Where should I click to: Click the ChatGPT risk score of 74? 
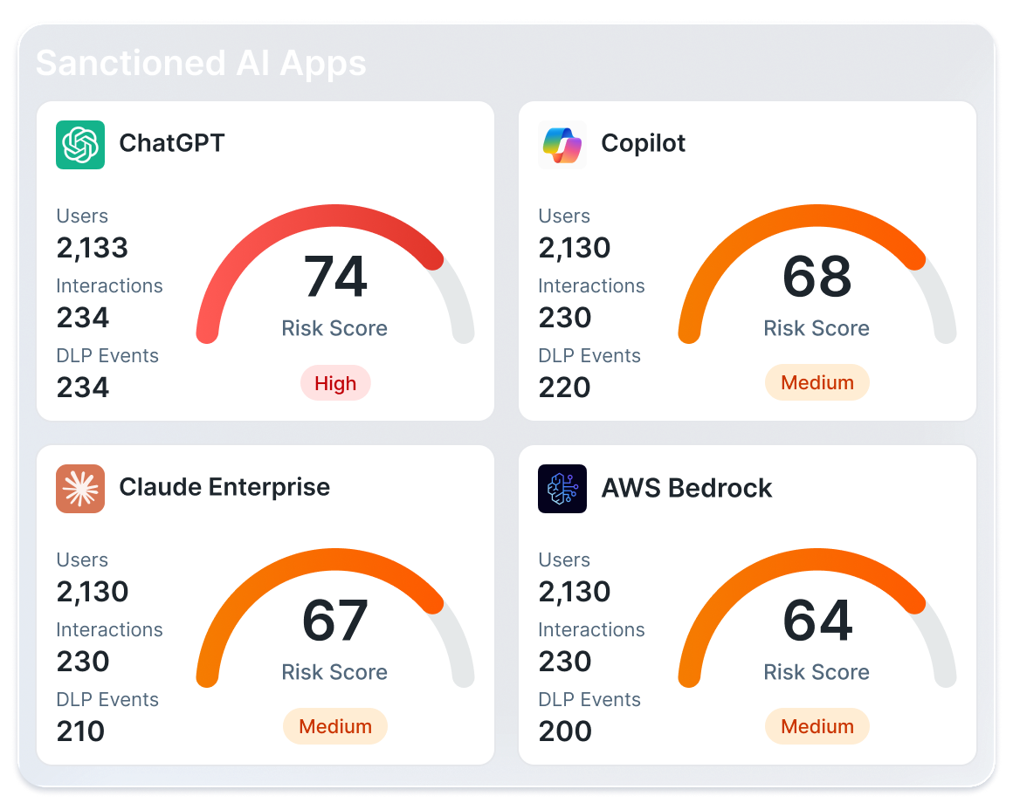coord(335,278)
